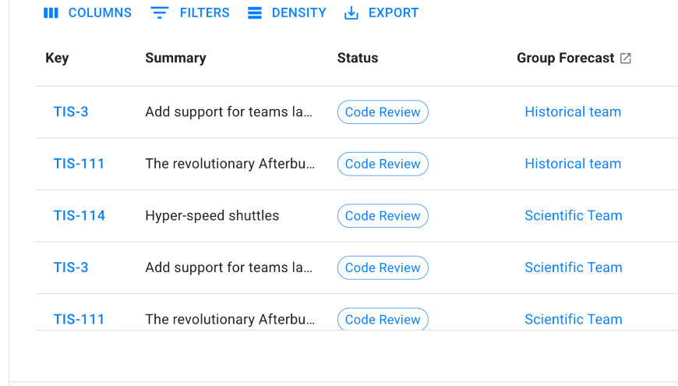The image size is (678, 386).
Task: Open external link icon beside Group Forecast
Action: point(626,58)
